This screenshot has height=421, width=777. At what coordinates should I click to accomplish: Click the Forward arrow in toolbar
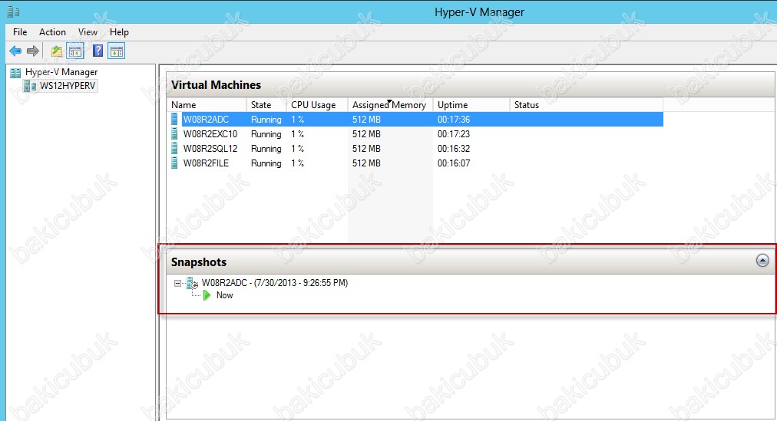pyautogui.click(x=33, y=51)
